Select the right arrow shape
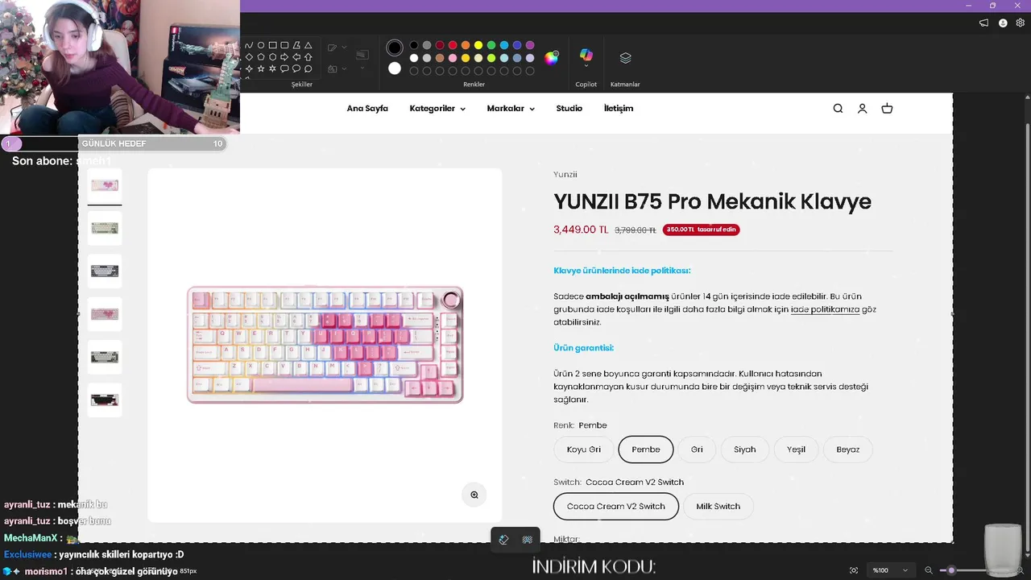Viewport: 1031px width, 580px height. coord(284,57)
